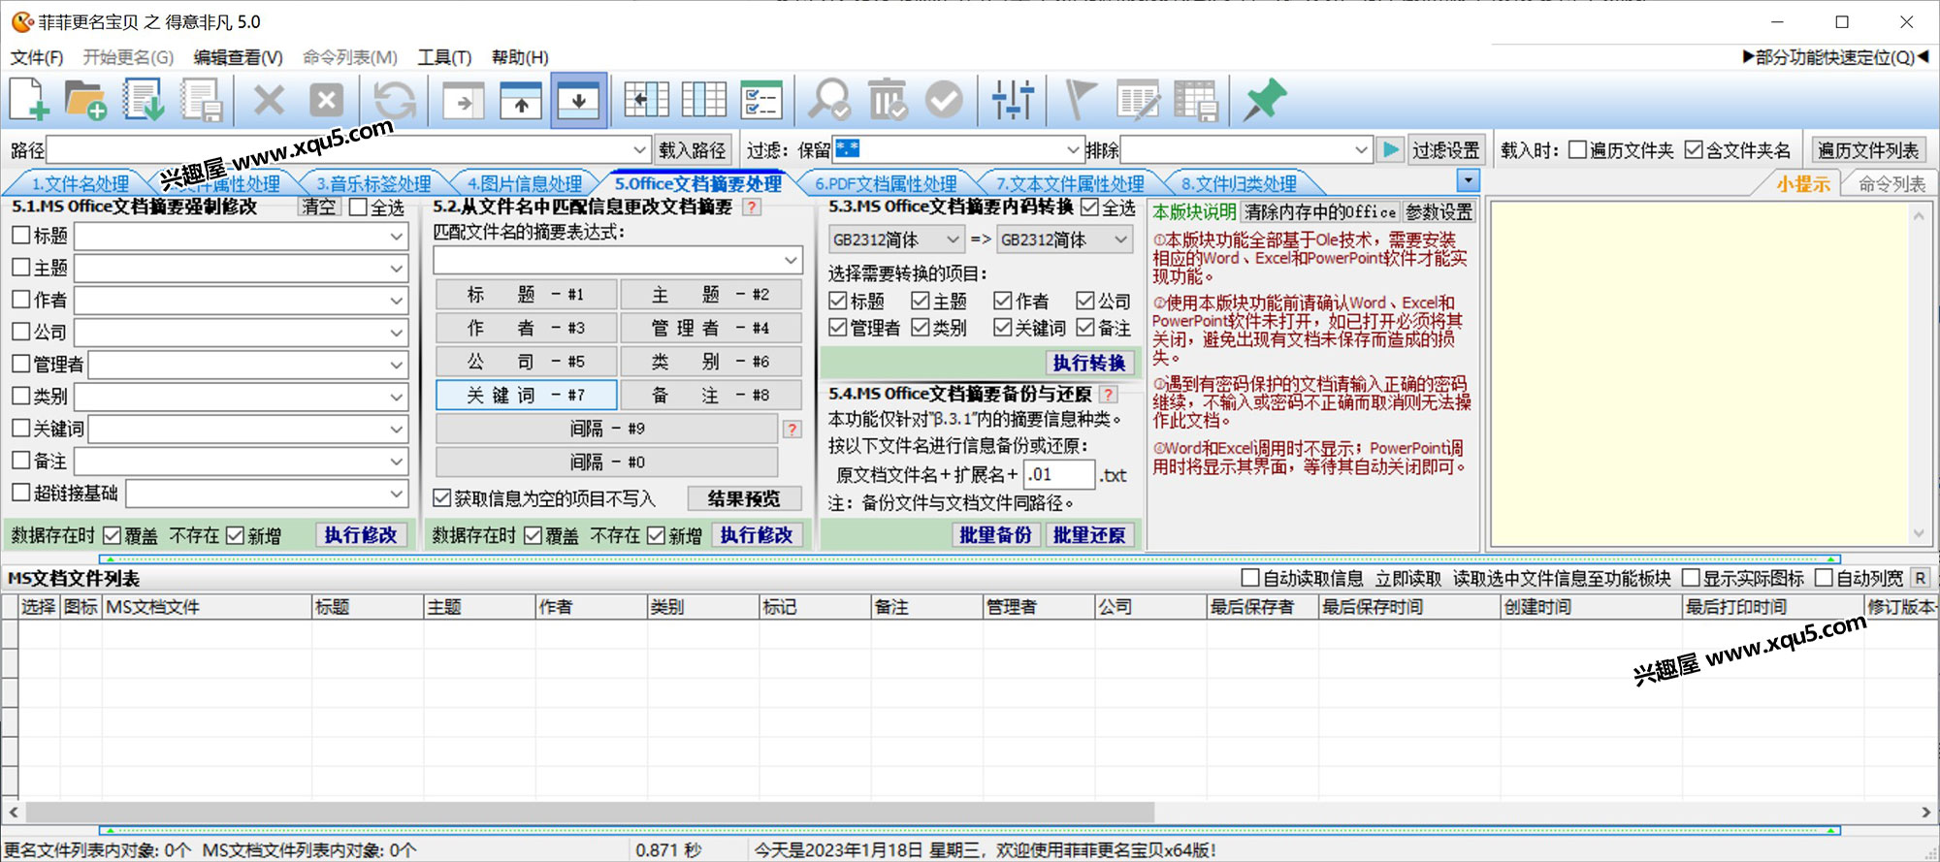Click the 批量备份 button

[995, 535]
